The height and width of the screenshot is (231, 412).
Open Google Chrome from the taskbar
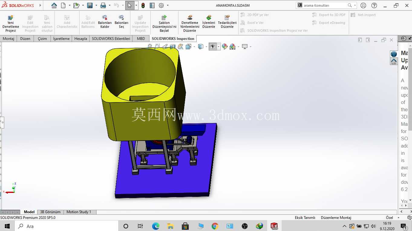(x=215, y=226)
